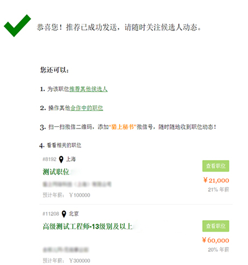Click the blurred company name under 测试职位
Image resolution: width=248 pixels, height=265 pixels.
77,184
